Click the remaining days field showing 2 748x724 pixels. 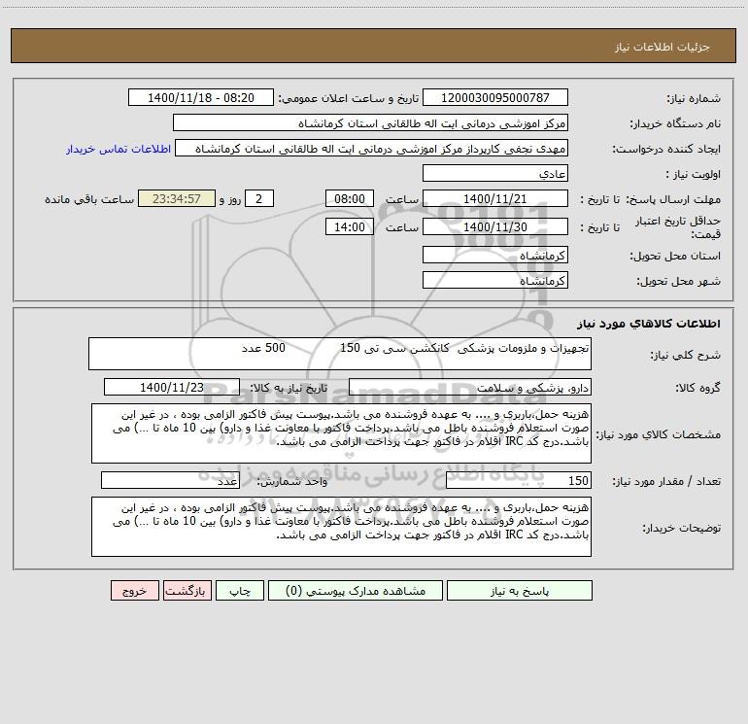click(259, 198)
